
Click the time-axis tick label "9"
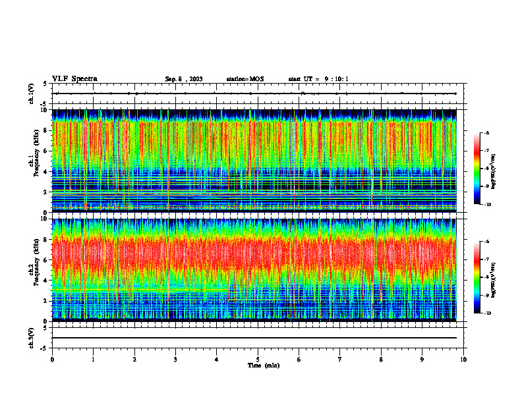pyautogui.click(x=422, y=360)
